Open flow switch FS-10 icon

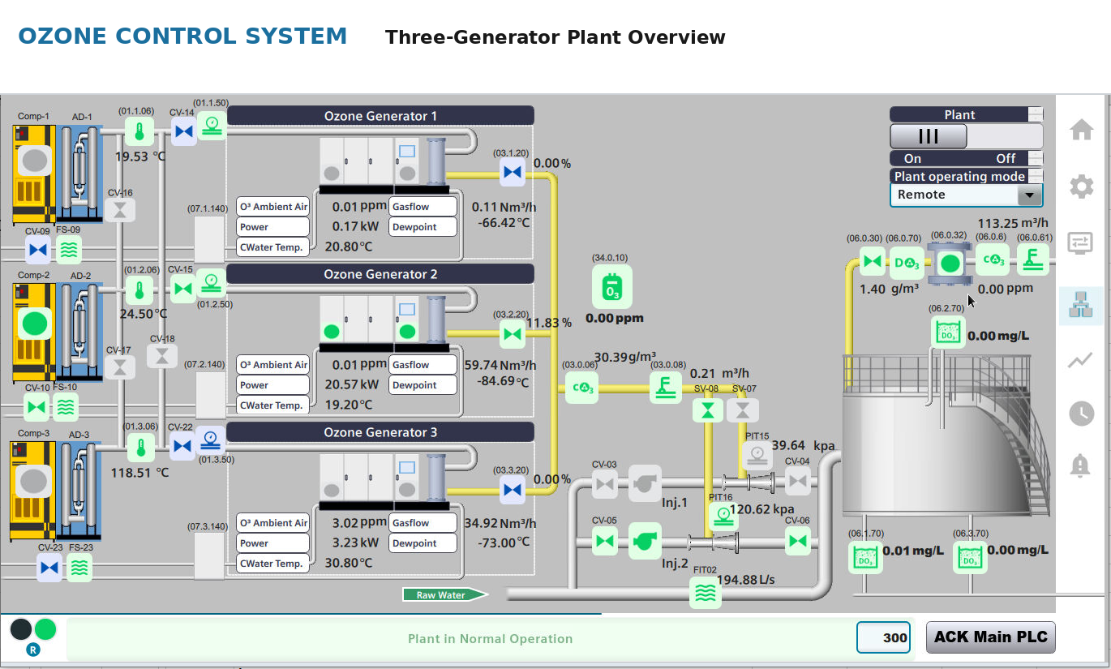tap(66, 406)
